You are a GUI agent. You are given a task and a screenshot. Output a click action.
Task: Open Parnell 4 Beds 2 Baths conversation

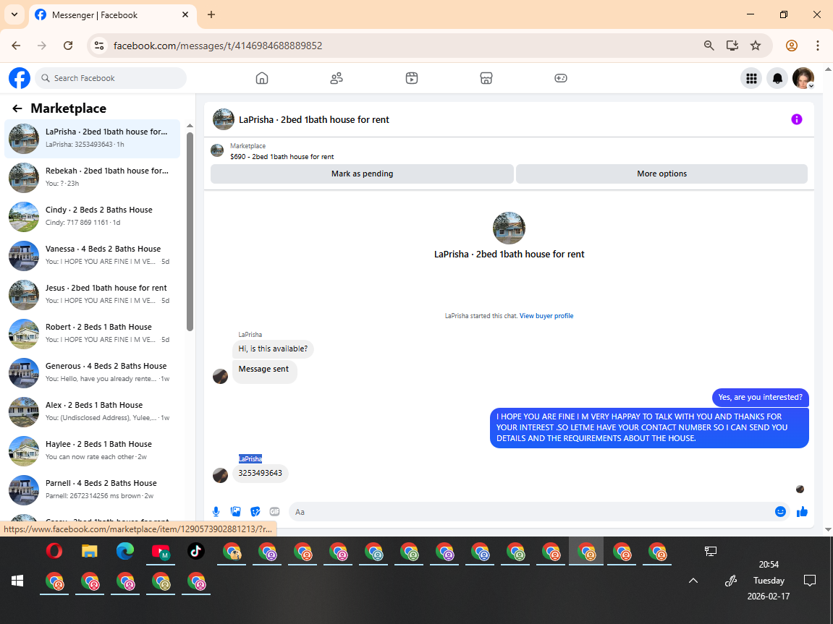[x=93, y=490]
